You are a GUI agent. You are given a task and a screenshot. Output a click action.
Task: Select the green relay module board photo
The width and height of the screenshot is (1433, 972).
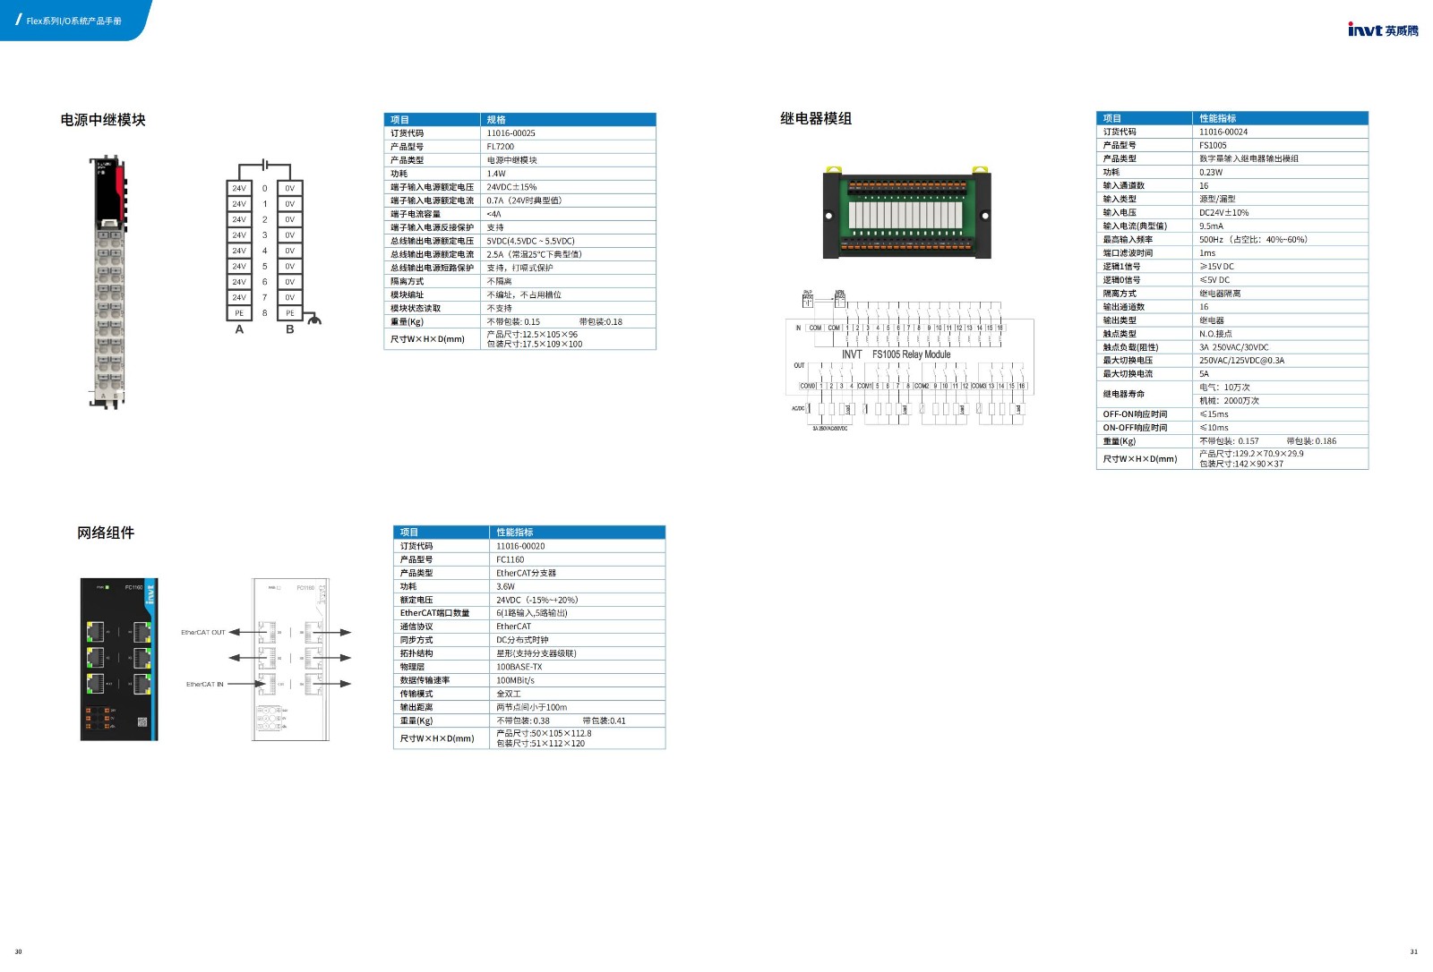click(x=905, y=212)
